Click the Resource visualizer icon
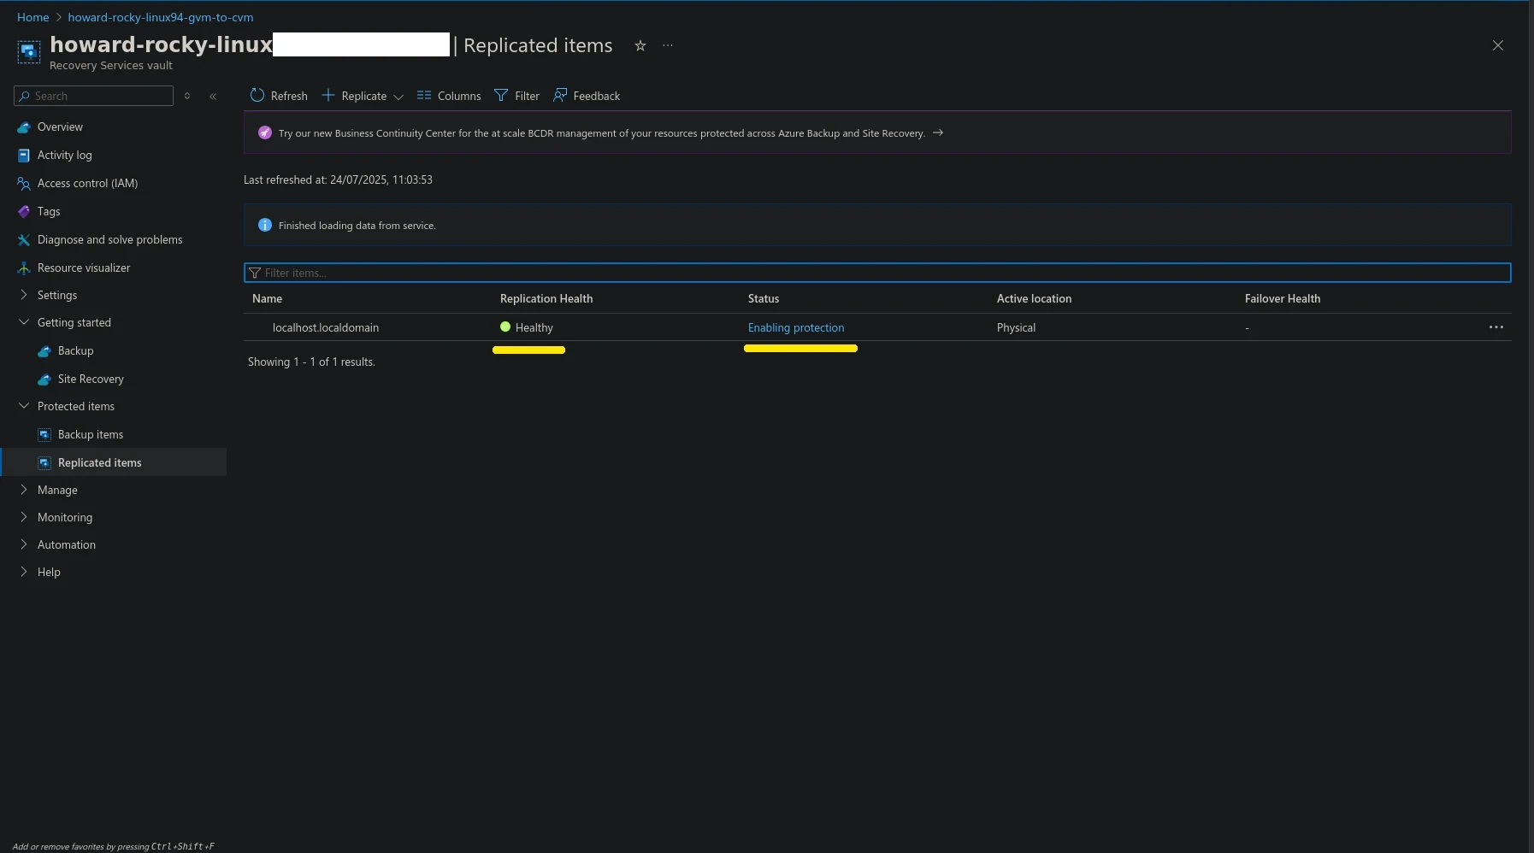The height and width of the screenshot is (853, 1534). point(24,268)
